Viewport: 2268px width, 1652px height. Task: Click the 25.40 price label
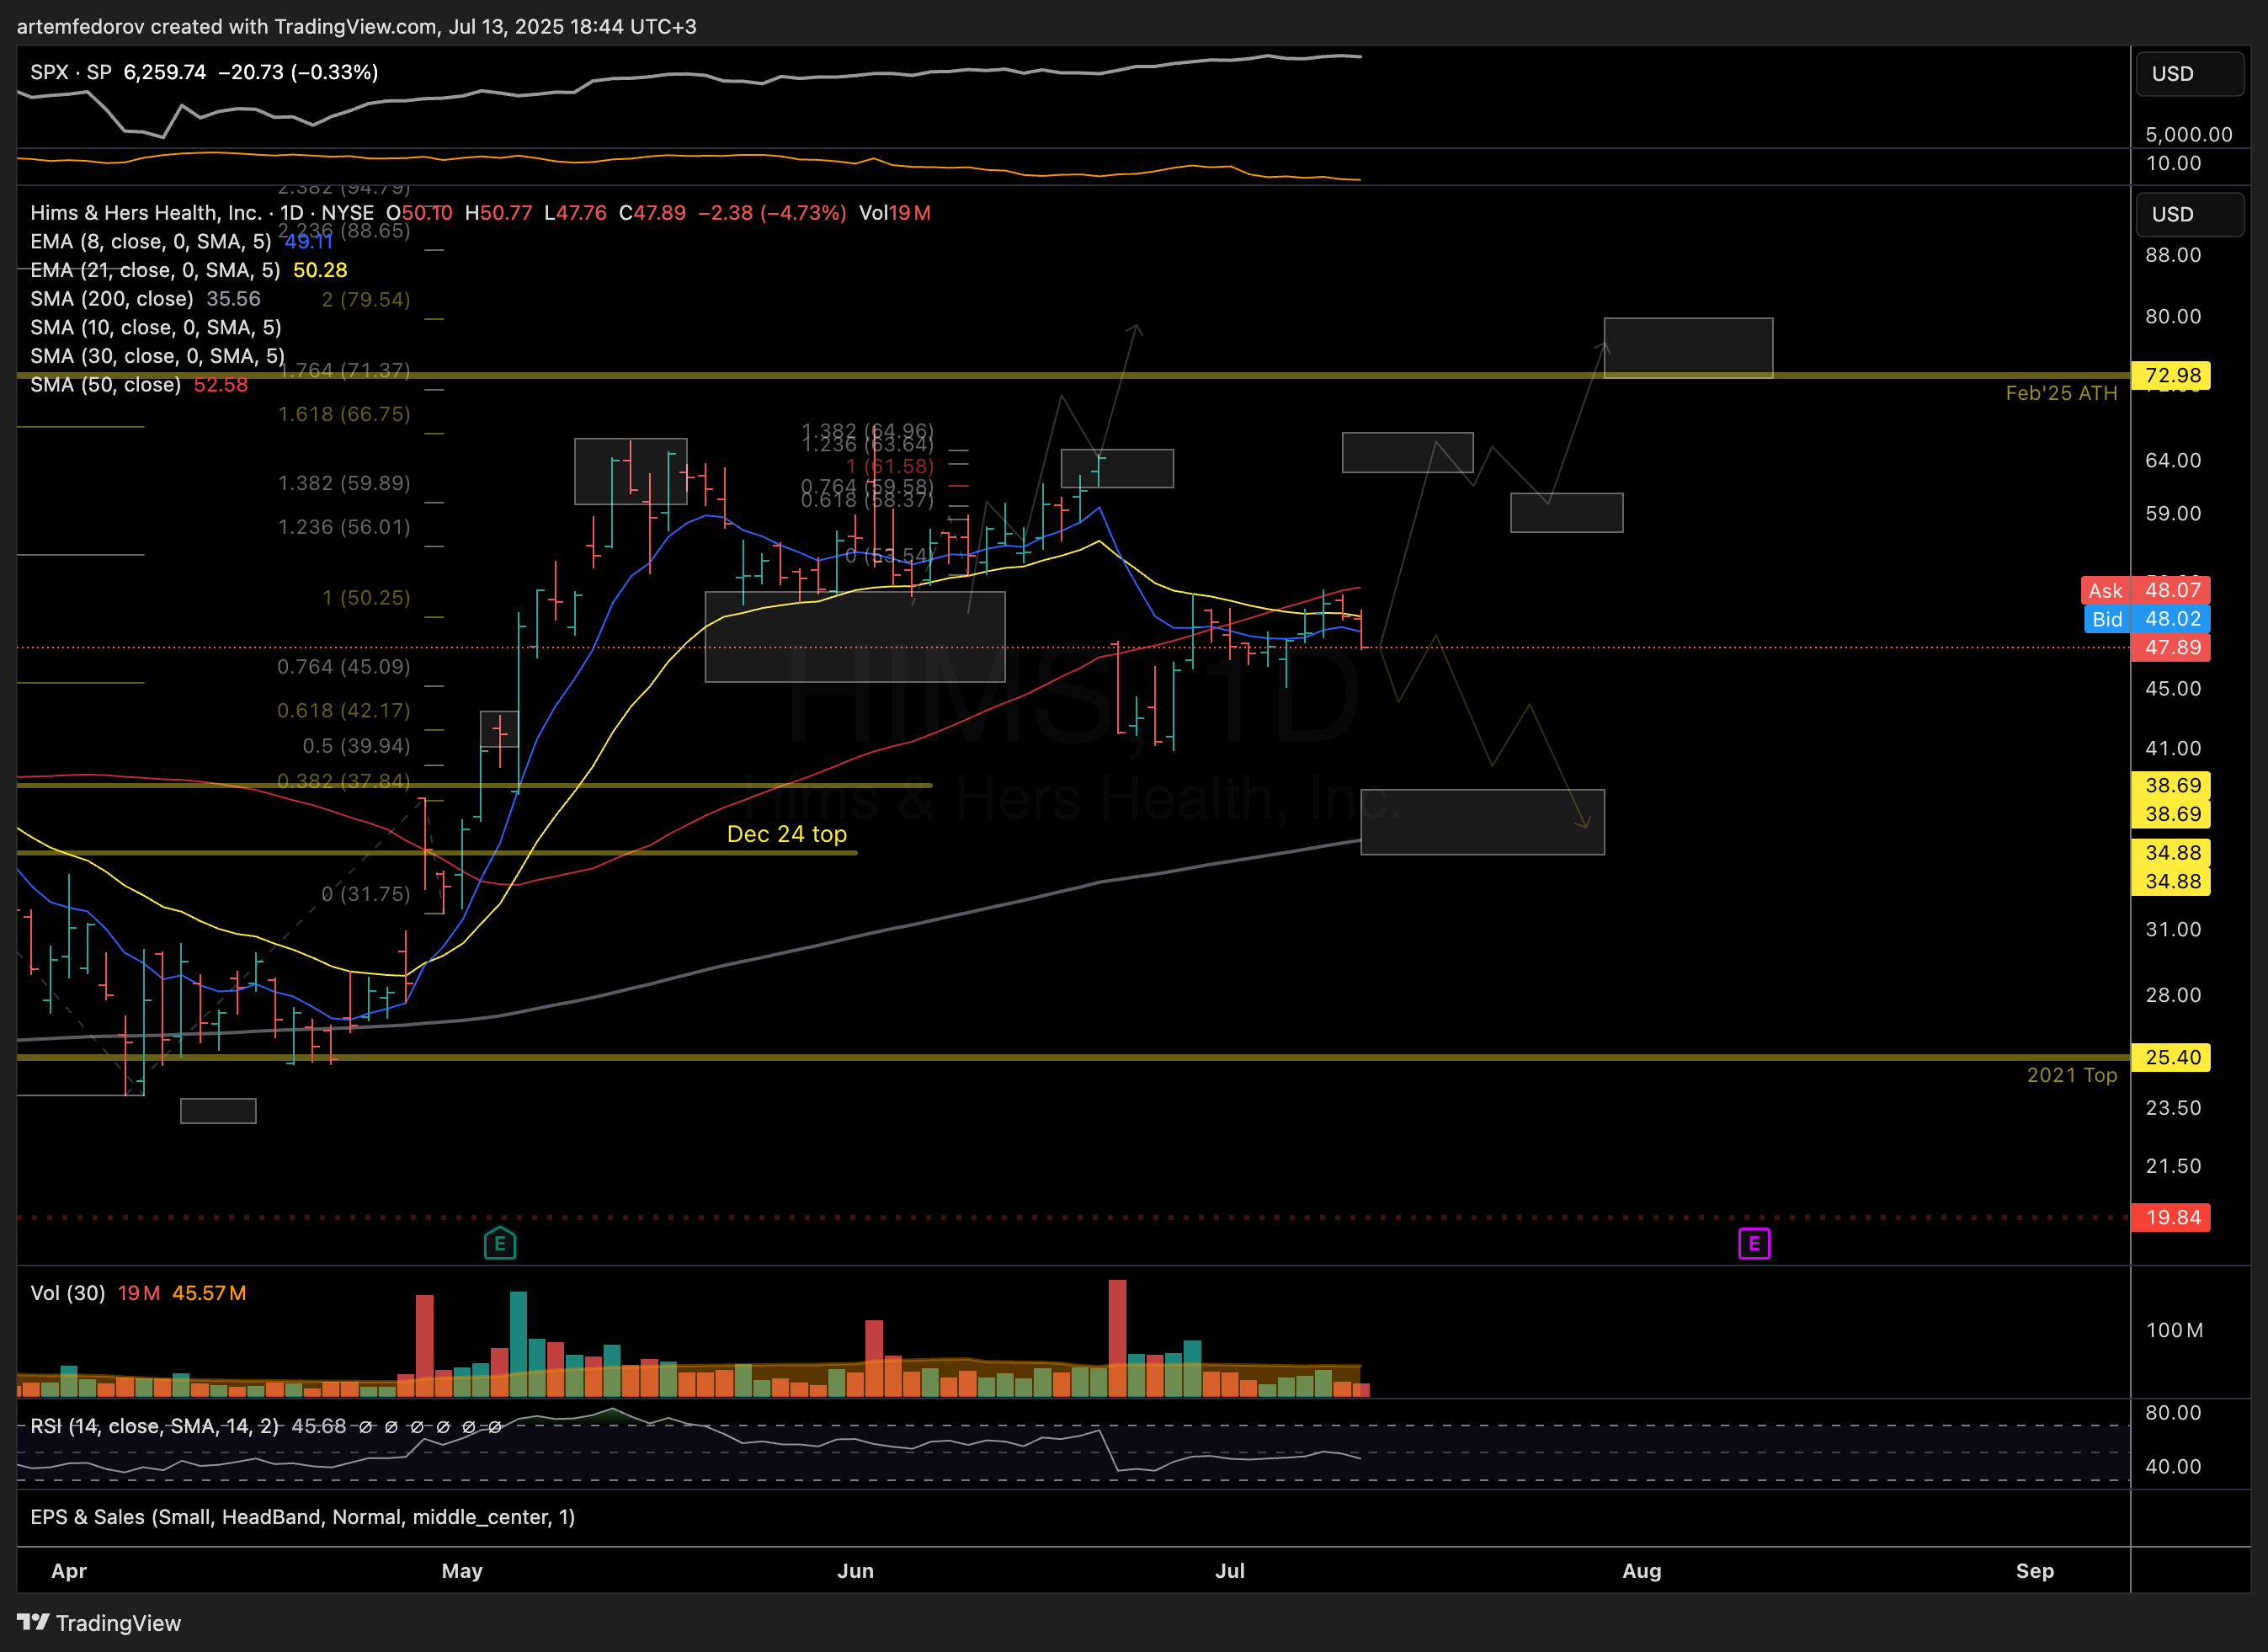(x=2172, y=1057)
